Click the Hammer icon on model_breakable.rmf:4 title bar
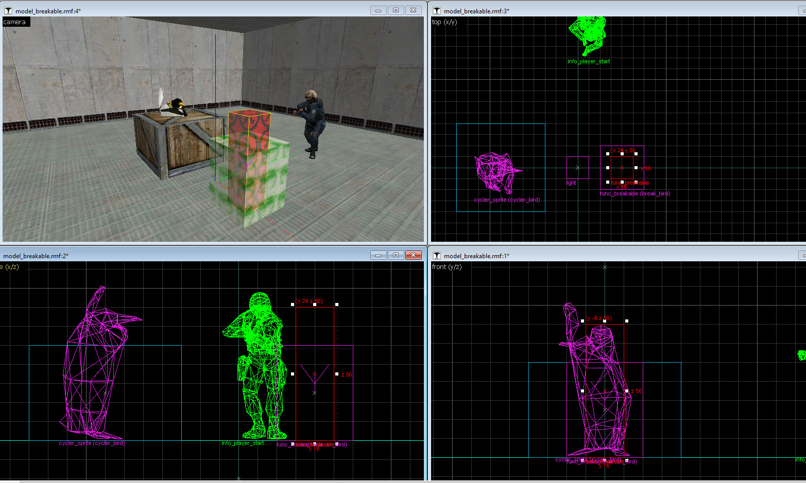The width and height of the screenshot is (806, 483). pyautogui.click(x=8, y=10)
